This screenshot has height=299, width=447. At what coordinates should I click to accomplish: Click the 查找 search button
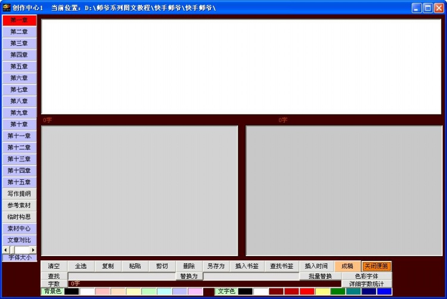[54, 276]
